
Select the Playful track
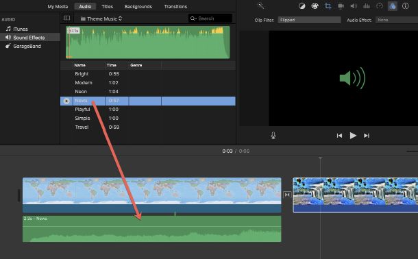(x=82, y=109)
